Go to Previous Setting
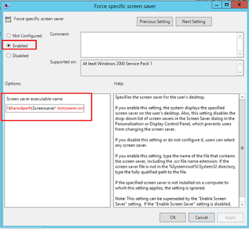 click(155, 22)
